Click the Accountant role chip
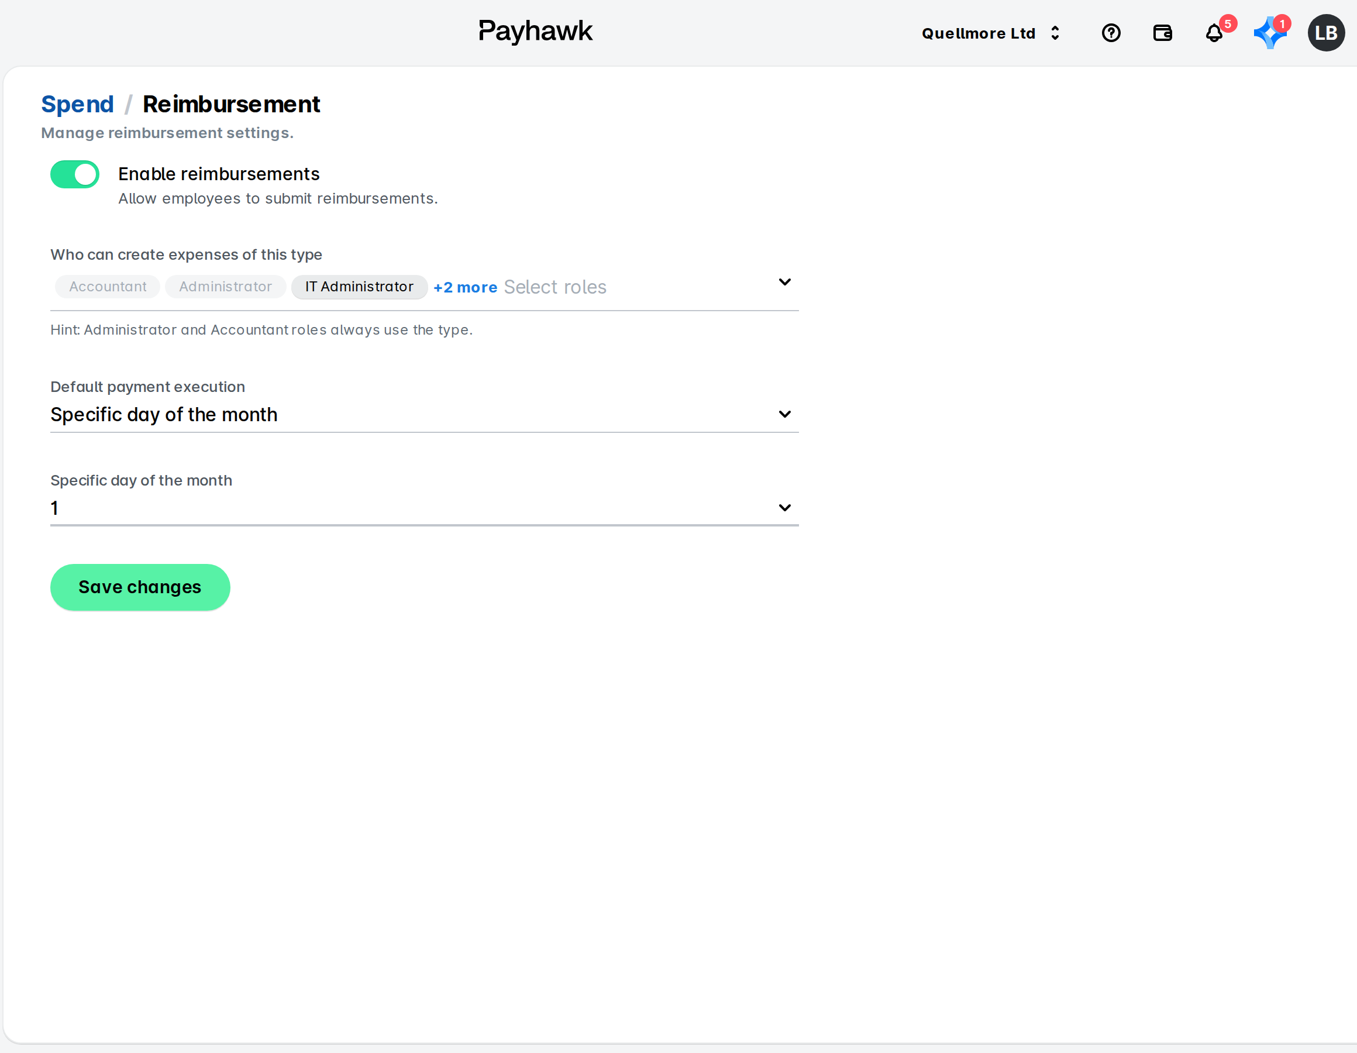 (x=108, y=287)
